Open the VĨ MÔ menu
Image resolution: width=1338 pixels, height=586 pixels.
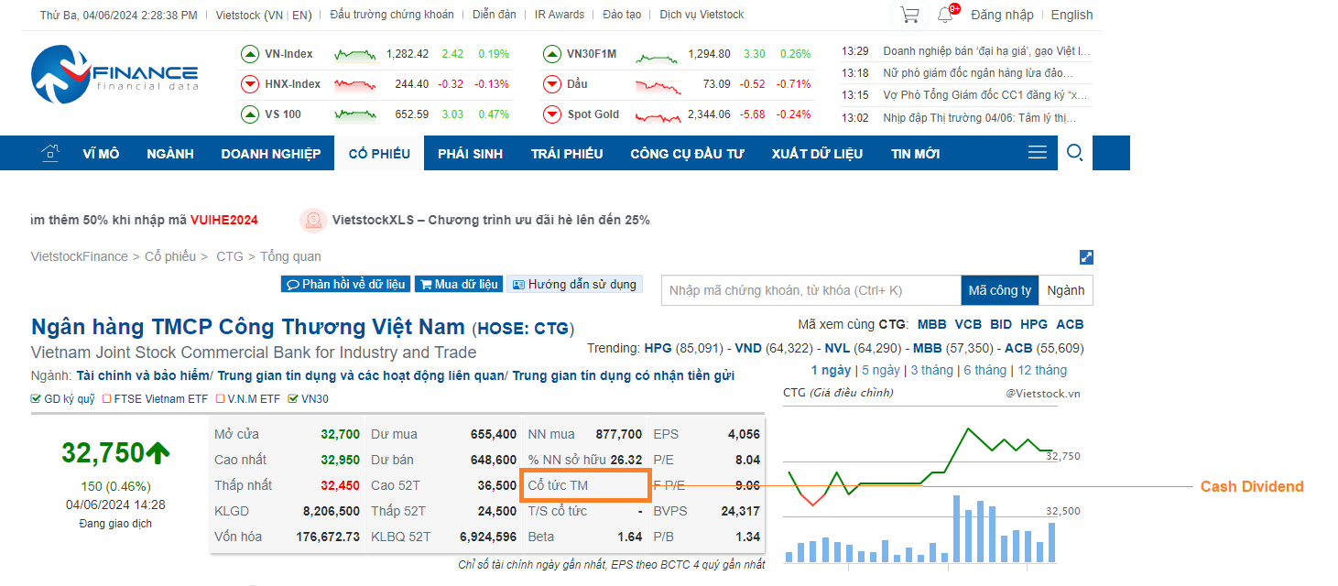click(x=101, y=153)
